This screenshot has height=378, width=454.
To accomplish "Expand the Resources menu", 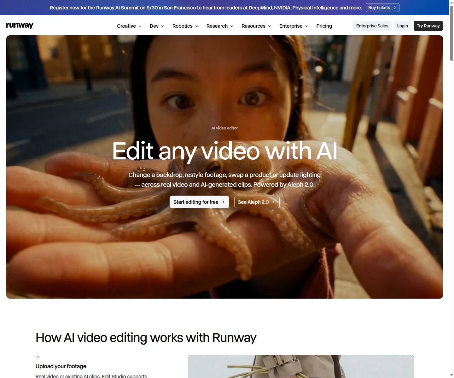I will [256, 26].
